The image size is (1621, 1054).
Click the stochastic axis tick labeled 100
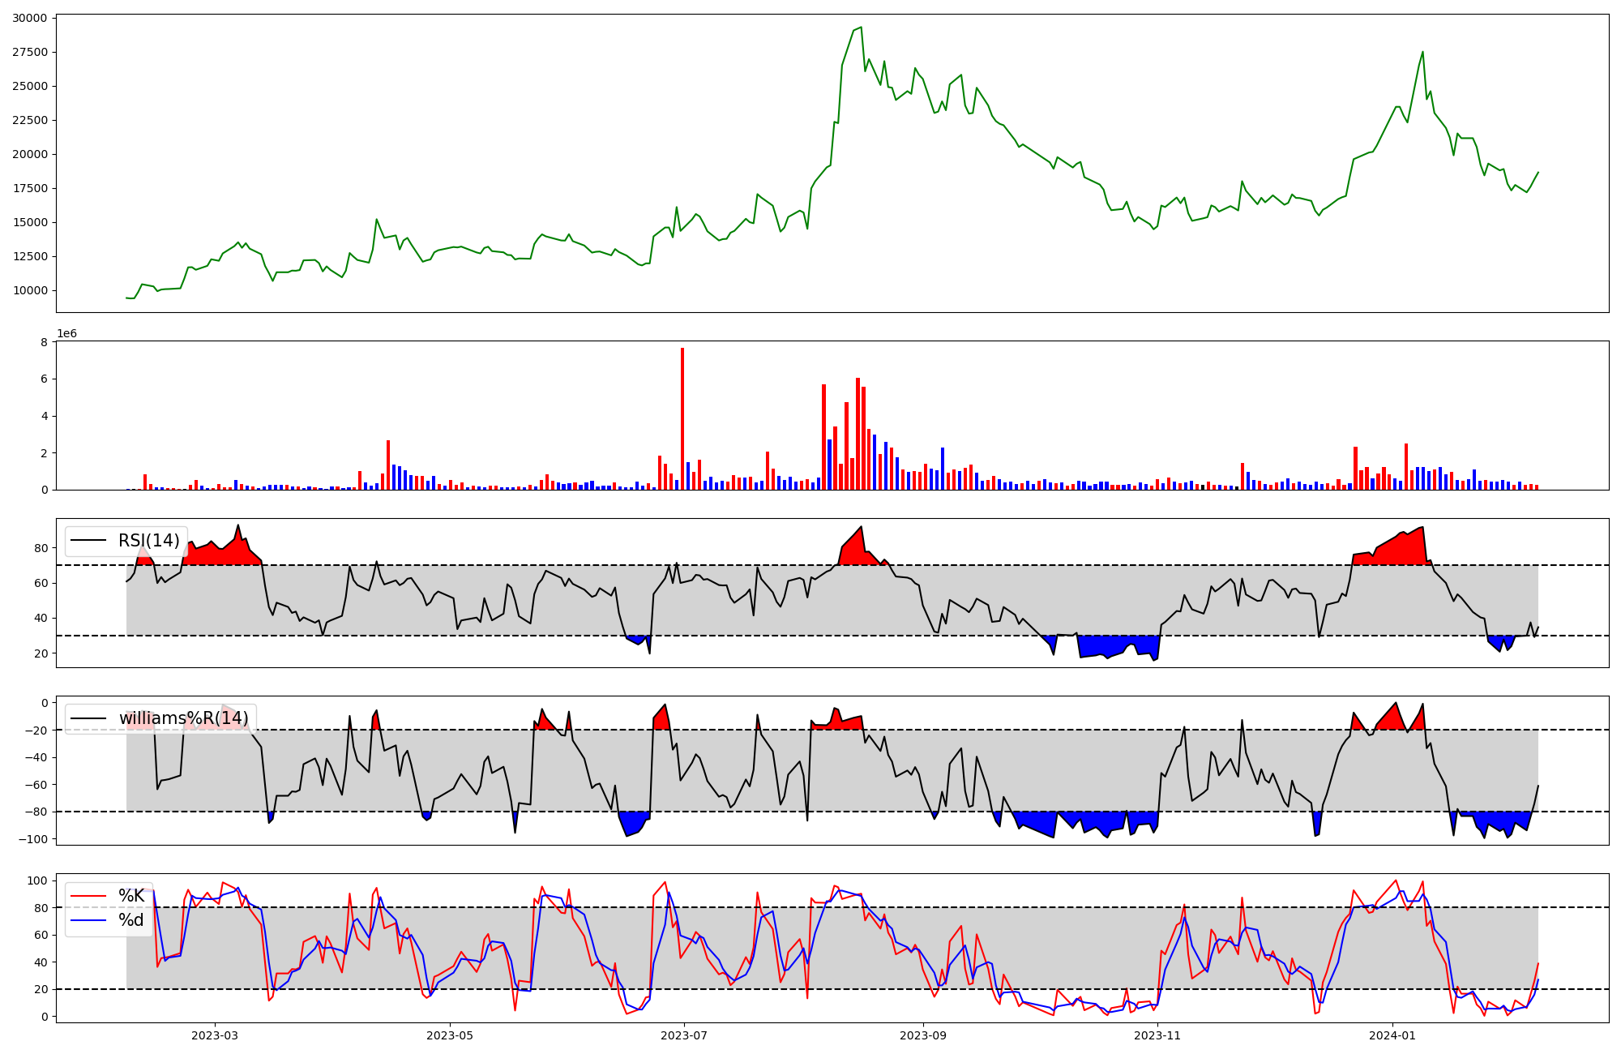pyautogui.click(x=38, y=880)
